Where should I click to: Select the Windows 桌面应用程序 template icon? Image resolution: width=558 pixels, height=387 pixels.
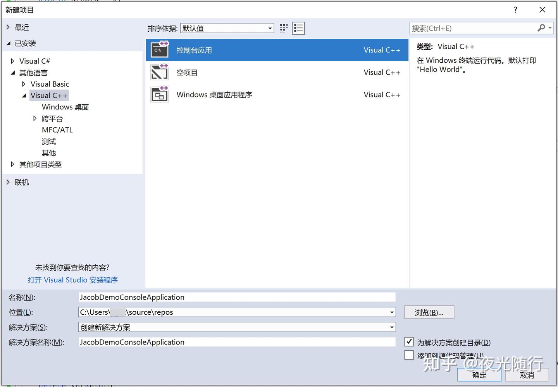(x=159, y=94)
